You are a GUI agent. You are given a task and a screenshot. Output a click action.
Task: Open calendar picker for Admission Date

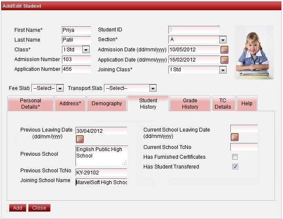tap(224, 50)
